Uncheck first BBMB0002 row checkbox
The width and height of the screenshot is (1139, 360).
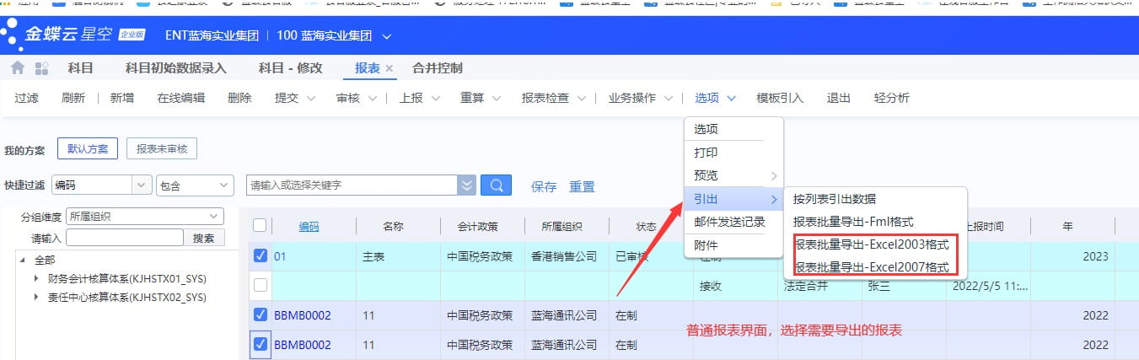(x=261, y=315)
